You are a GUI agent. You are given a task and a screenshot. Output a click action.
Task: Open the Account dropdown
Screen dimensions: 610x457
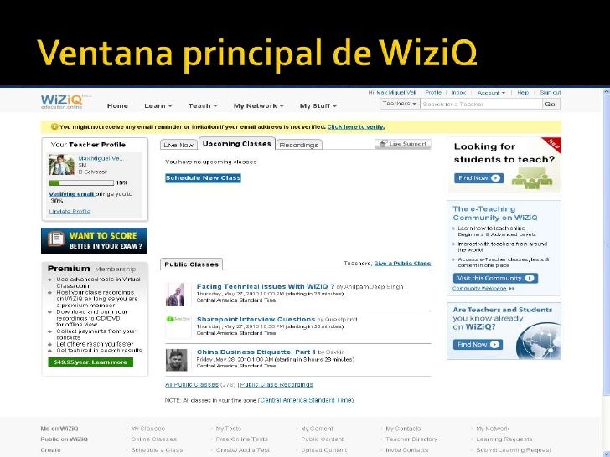pos(491,93)
